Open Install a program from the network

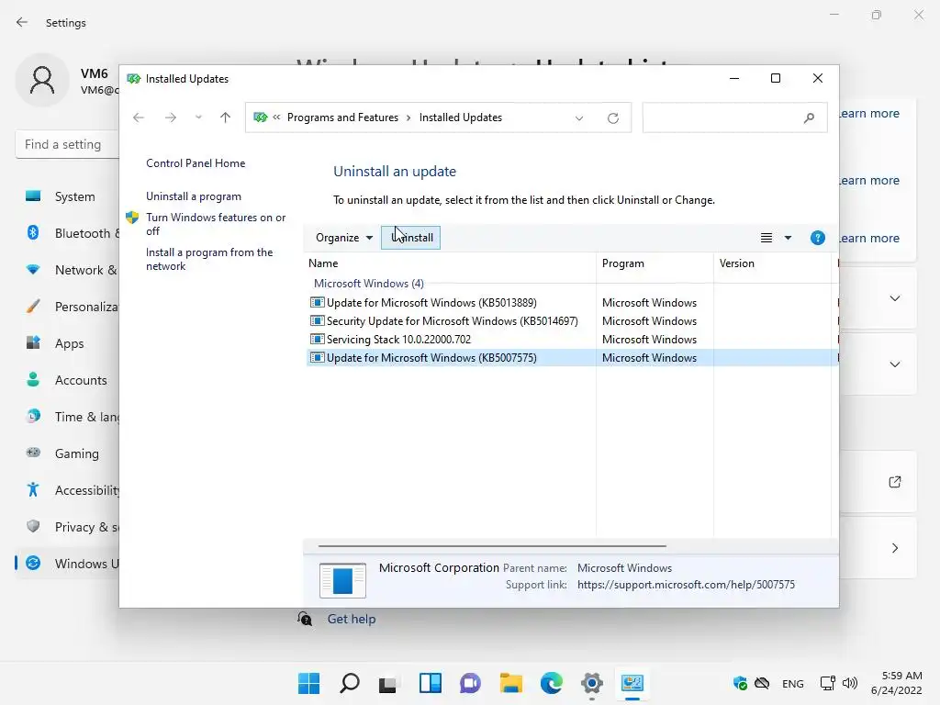click(x=209, y=259)
